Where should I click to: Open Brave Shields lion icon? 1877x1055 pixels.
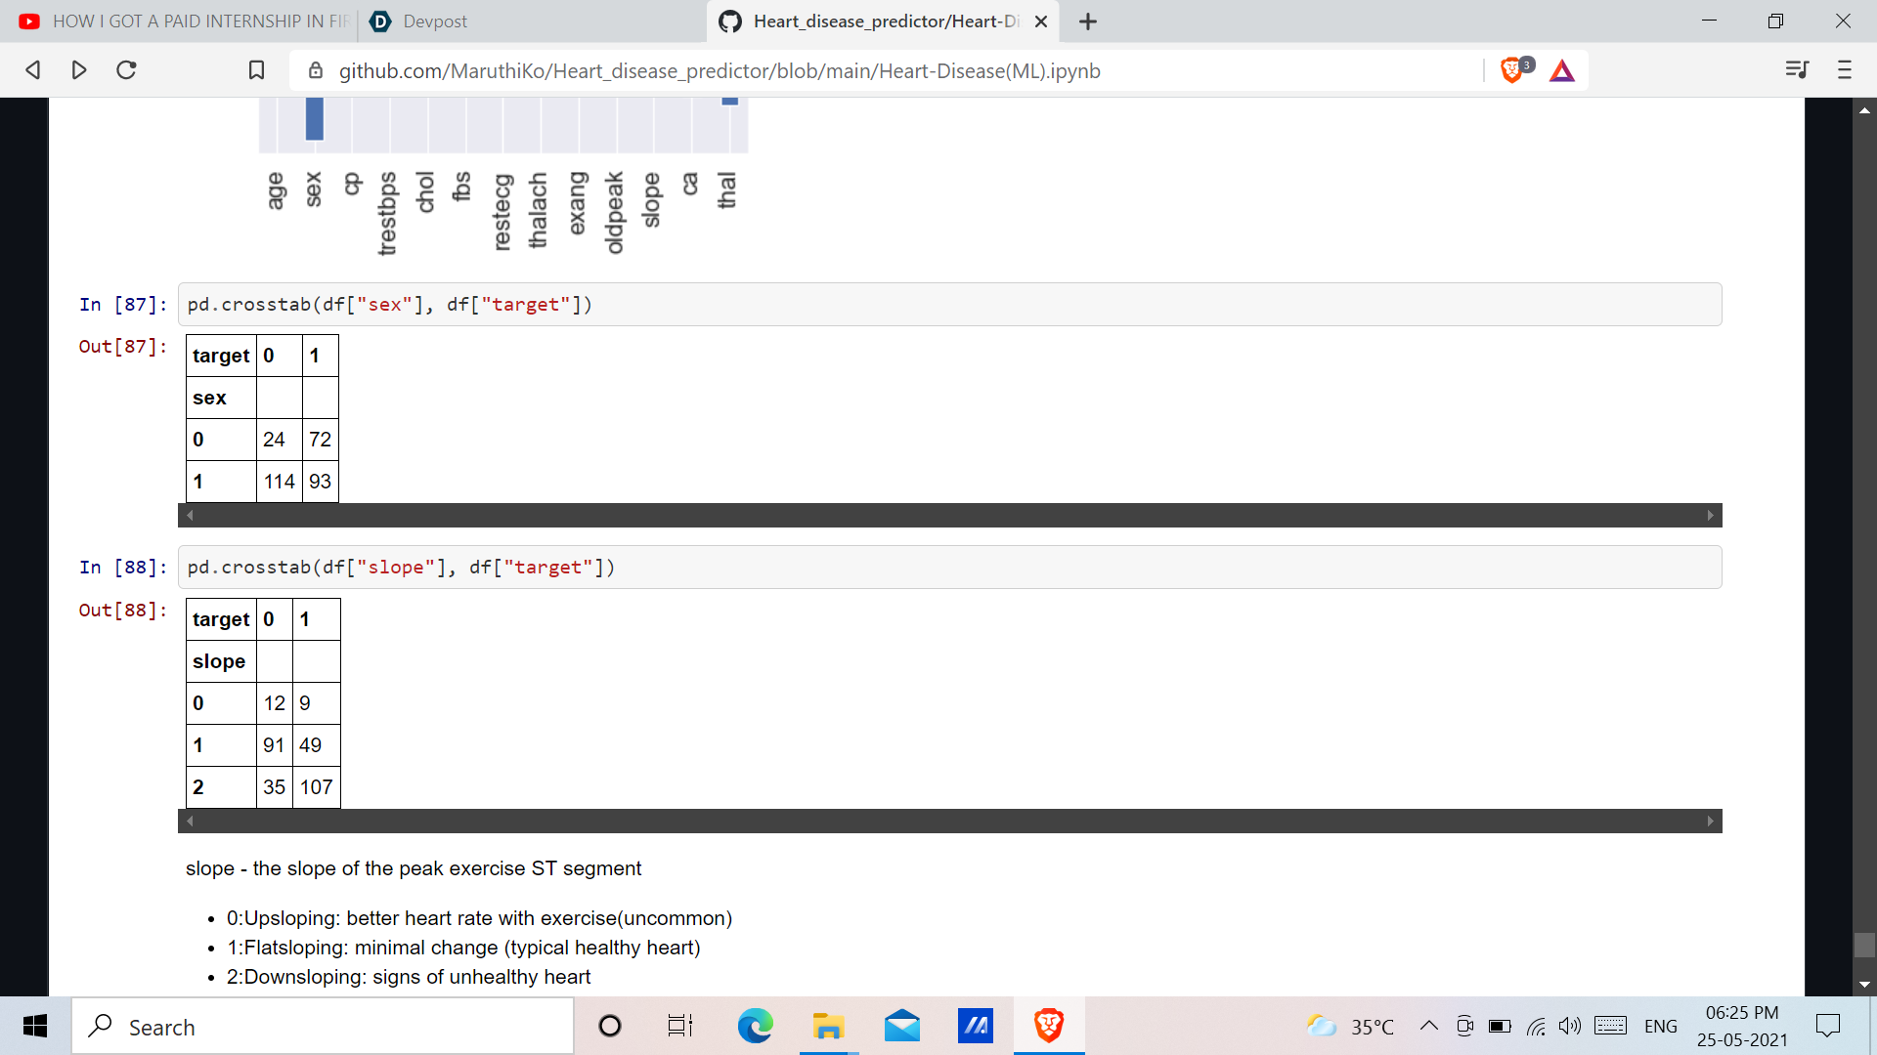[1511, 69]
